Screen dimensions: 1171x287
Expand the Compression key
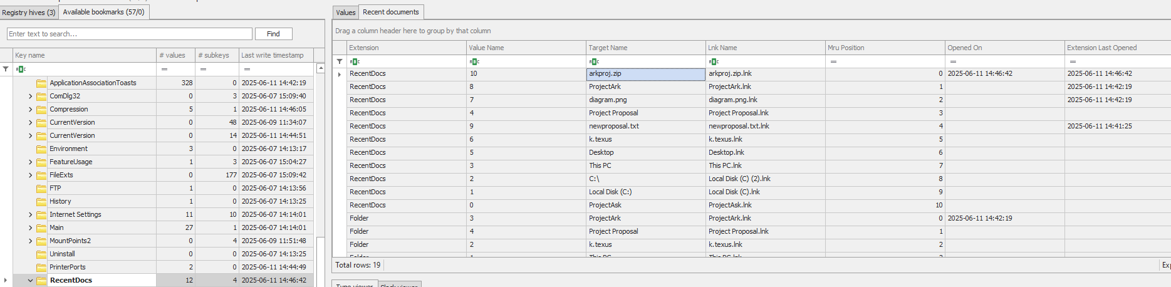click(30, 109)
